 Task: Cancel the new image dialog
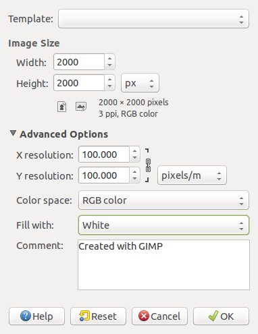tap(159, 316)
